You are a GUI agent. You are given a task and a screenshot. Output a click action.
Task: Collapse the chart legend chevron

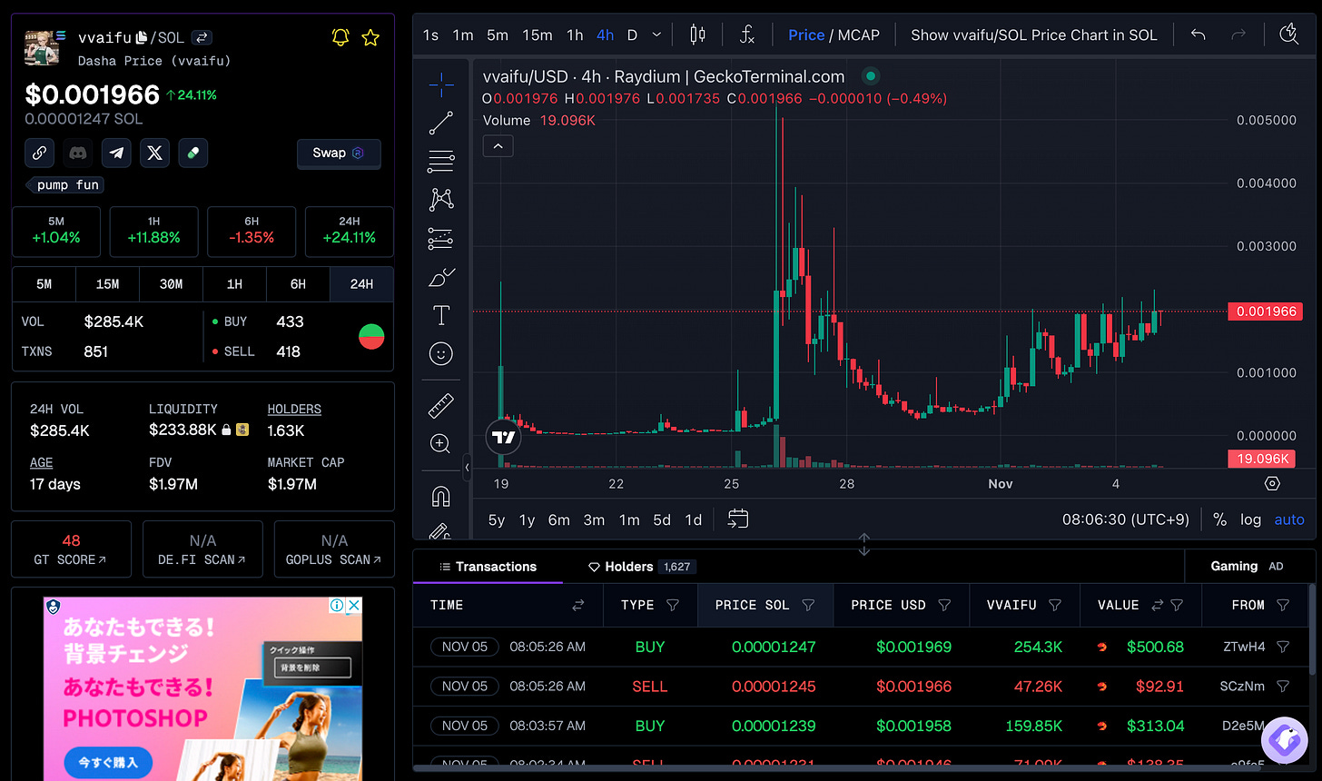(498, 145)
